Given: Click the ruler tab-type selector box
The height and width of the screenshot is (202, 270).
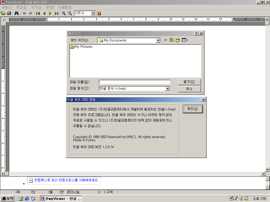Looking at the screenshot, I should point(3,19).
